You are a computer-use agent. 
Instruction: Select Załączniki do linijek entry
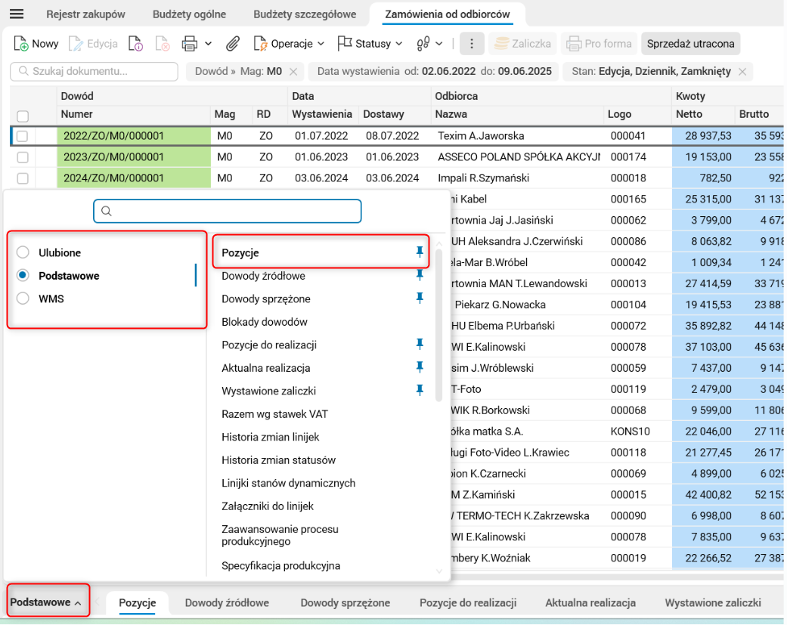268,506
